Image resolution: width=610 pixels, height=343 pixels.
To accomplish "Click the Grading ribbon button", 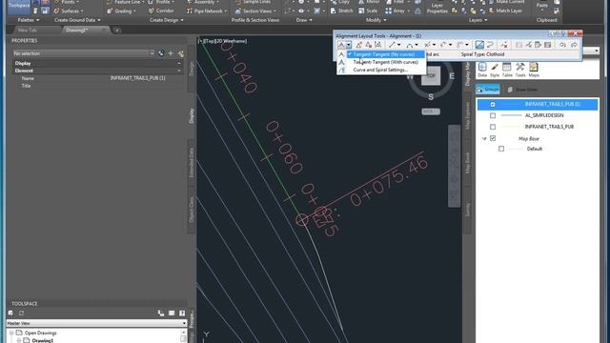I will click(x=122, y=11).
